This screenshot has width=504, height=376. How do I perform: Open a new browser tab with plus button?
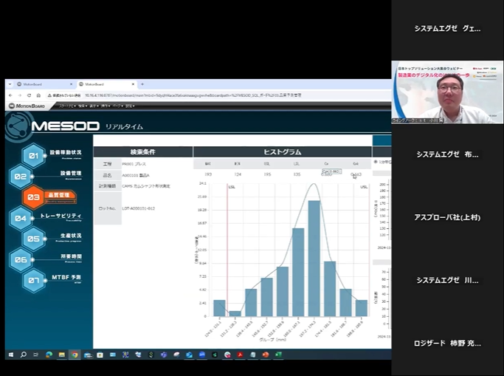[142, 84]
